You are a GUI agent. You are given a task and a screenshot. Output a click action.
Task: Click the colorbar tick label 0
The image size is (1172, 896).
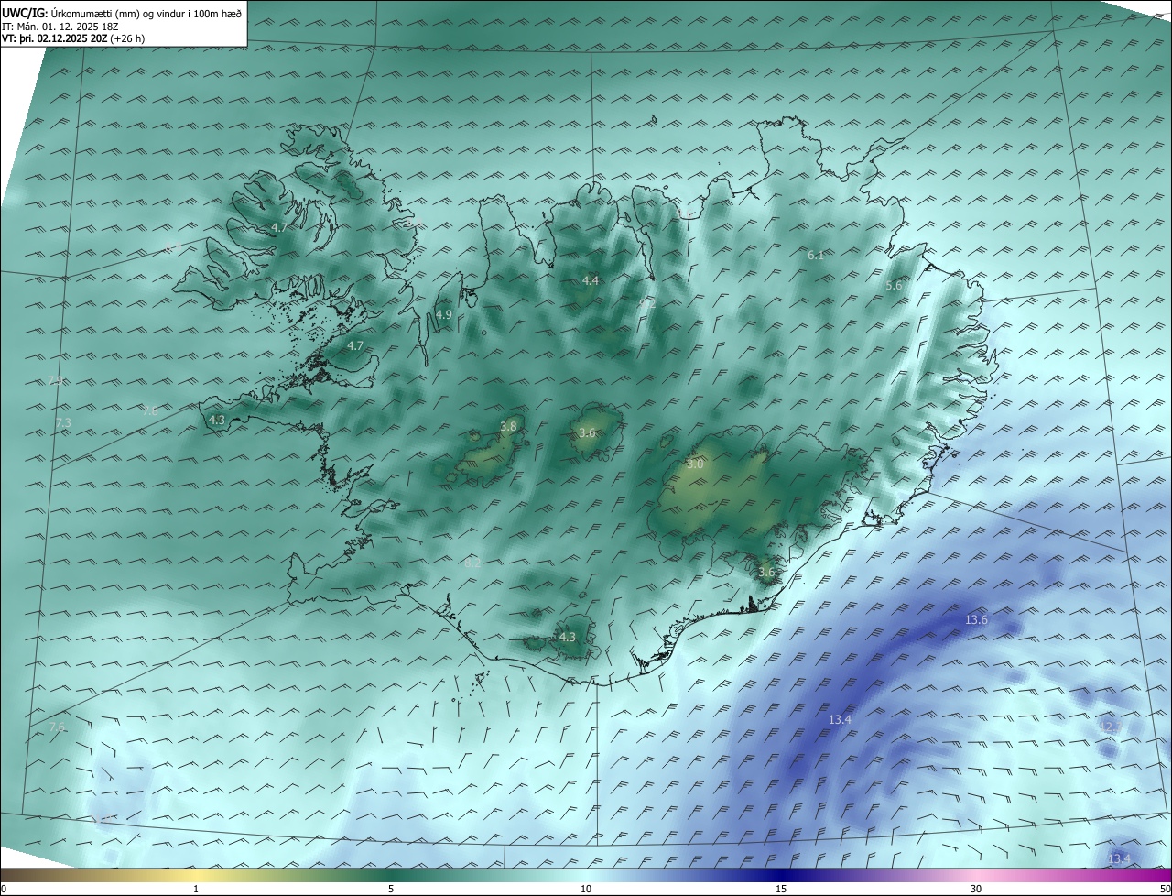(x=4, y=889)
